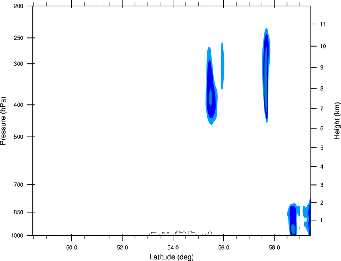Pick the 1 km height label
This screenshot has height=261, width=341.
tap(322, 220)
